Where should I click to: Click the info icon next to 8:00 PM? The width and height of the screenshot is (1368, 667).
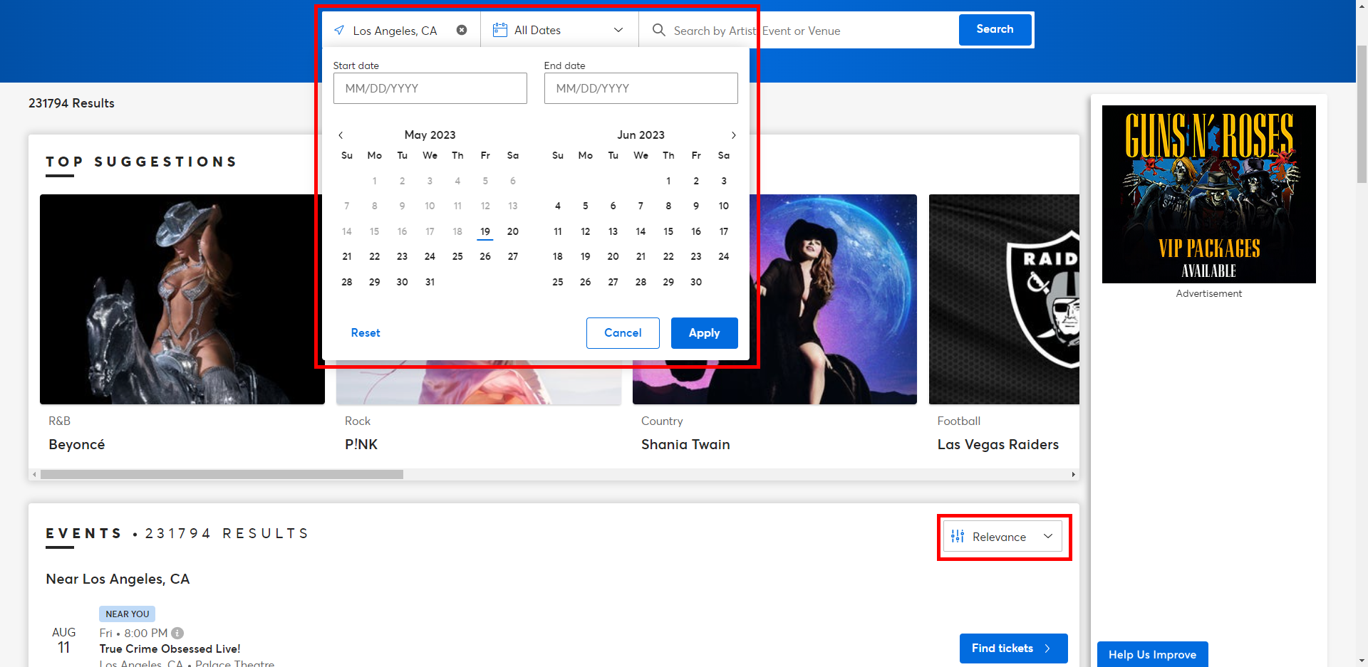pyautogui.click(x=177, y=633)
